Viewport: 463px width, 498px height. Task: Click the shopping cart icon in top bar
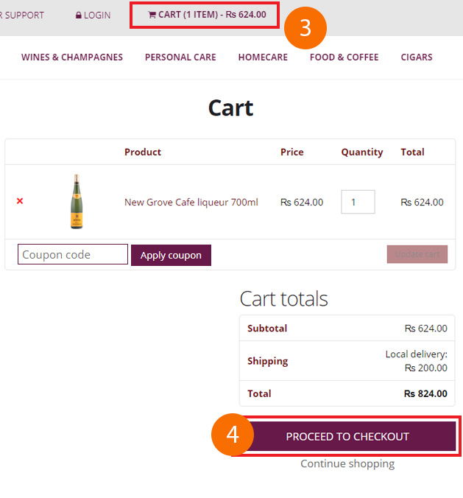152,15
